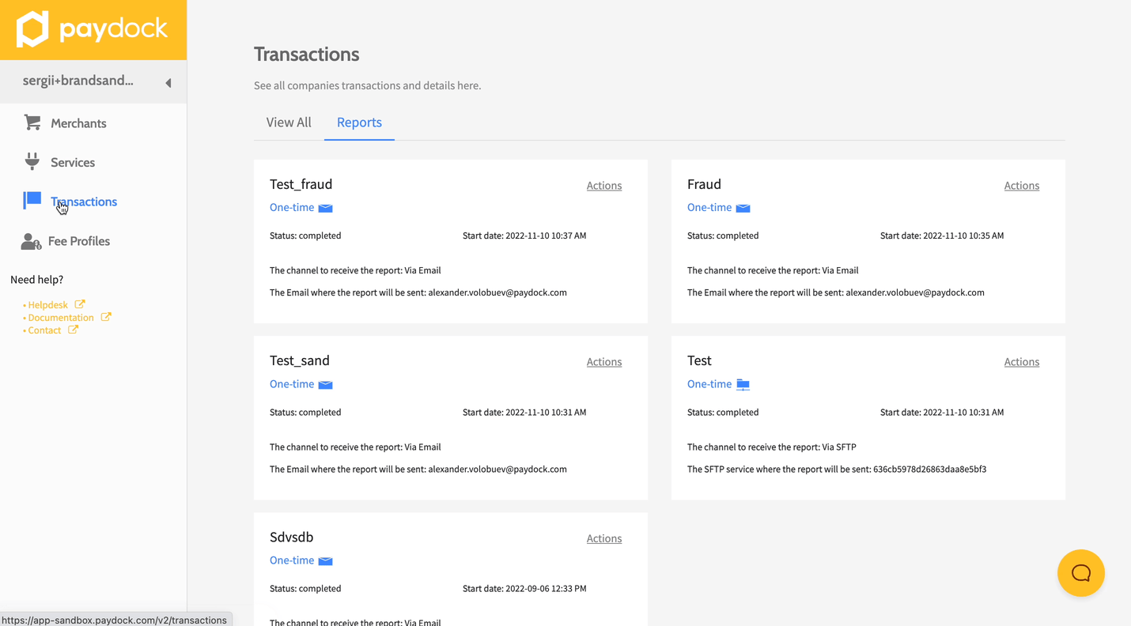1131x626 pixels.
Task: Click the Documentation external link icon
Action: pyautogui.click(x=106, y=317)
